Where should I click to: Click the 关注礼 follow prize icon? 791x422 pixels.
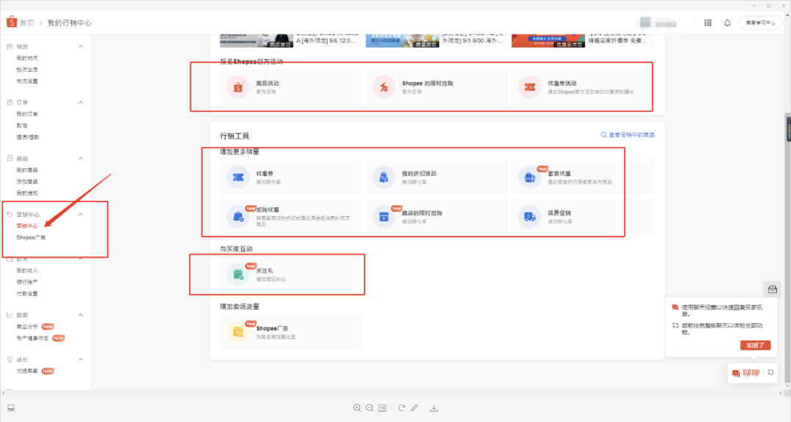(x=237, y=274)
